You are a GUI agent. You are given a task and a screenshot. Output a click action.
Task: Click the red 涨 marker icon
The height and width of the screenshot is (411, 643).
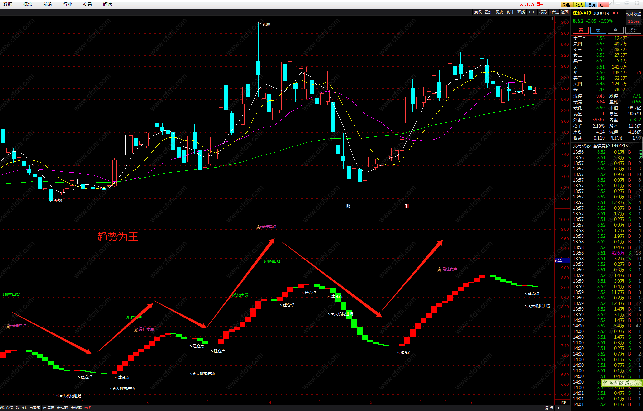[407, 206]
